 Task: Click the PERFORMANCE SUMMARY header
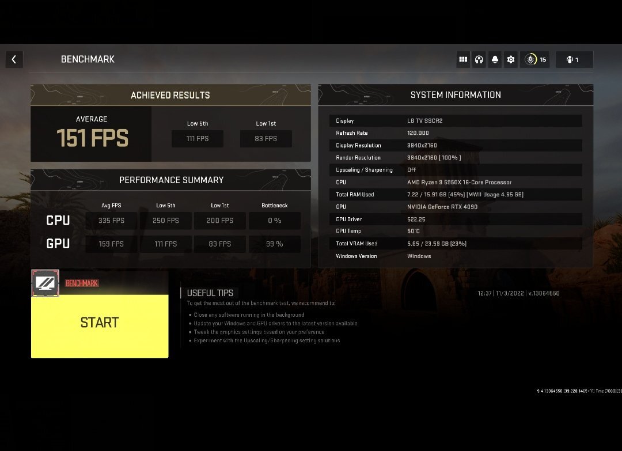[170, 180]
